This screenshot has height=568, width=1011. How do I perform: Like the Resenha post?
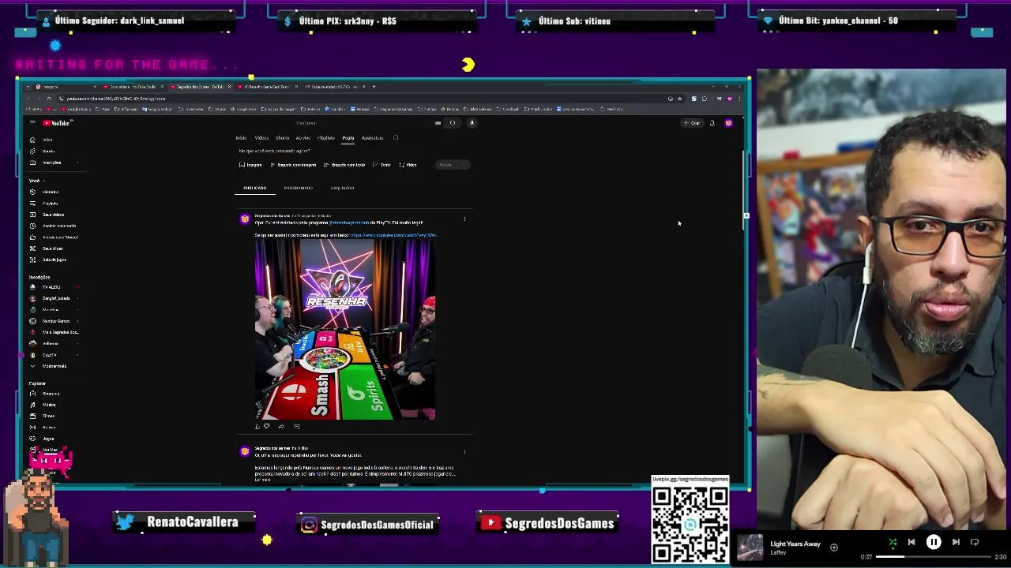click(x=257, y=426)
